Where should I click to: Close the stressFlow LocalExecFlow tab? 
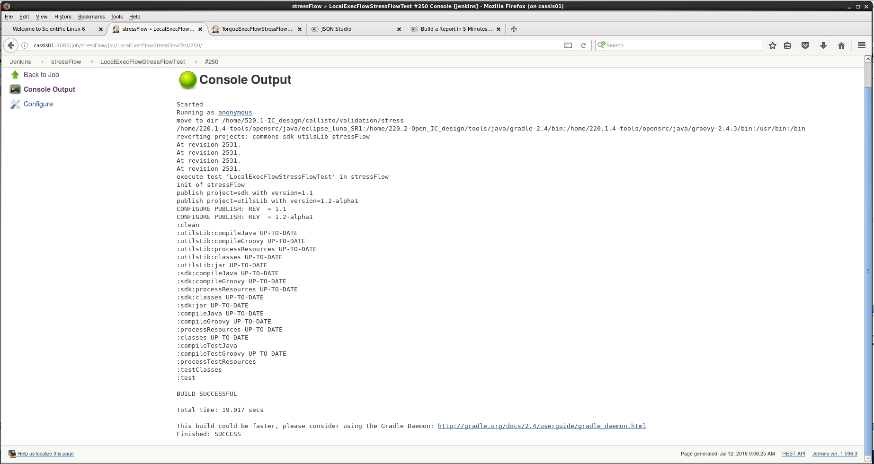tap(200, 29)
